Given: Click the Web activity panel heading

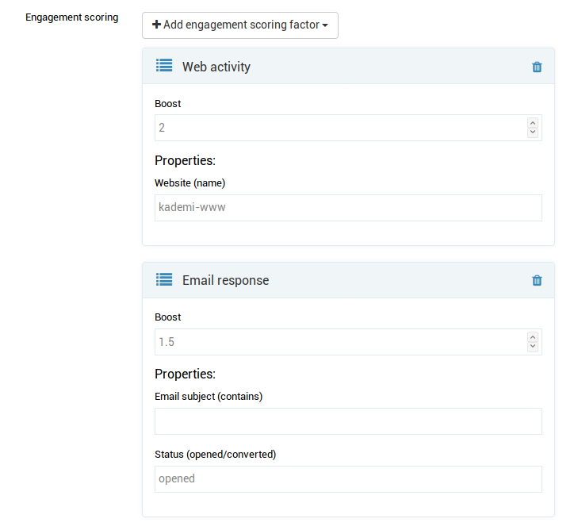Looking at the screenshot, I should (x=216, y=67).
